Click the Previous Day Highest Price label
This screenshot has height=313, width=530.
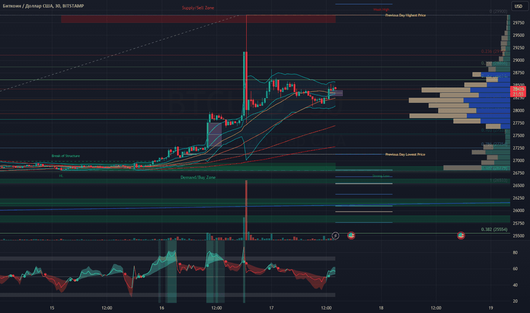[405, 15]
